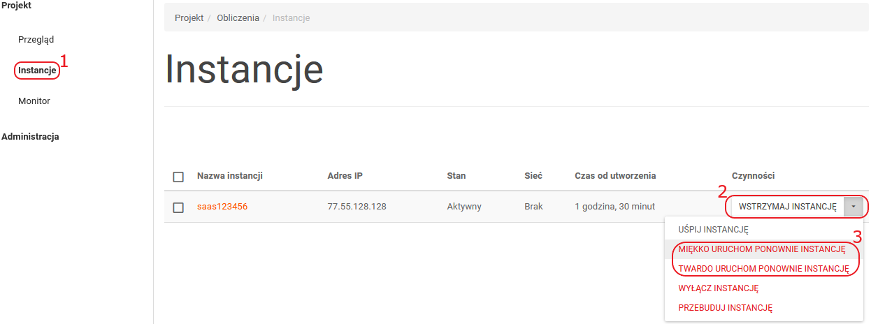Open Instancje in the sidebar
The height and width of the screenshot is (324, 871).
(37, 71)
